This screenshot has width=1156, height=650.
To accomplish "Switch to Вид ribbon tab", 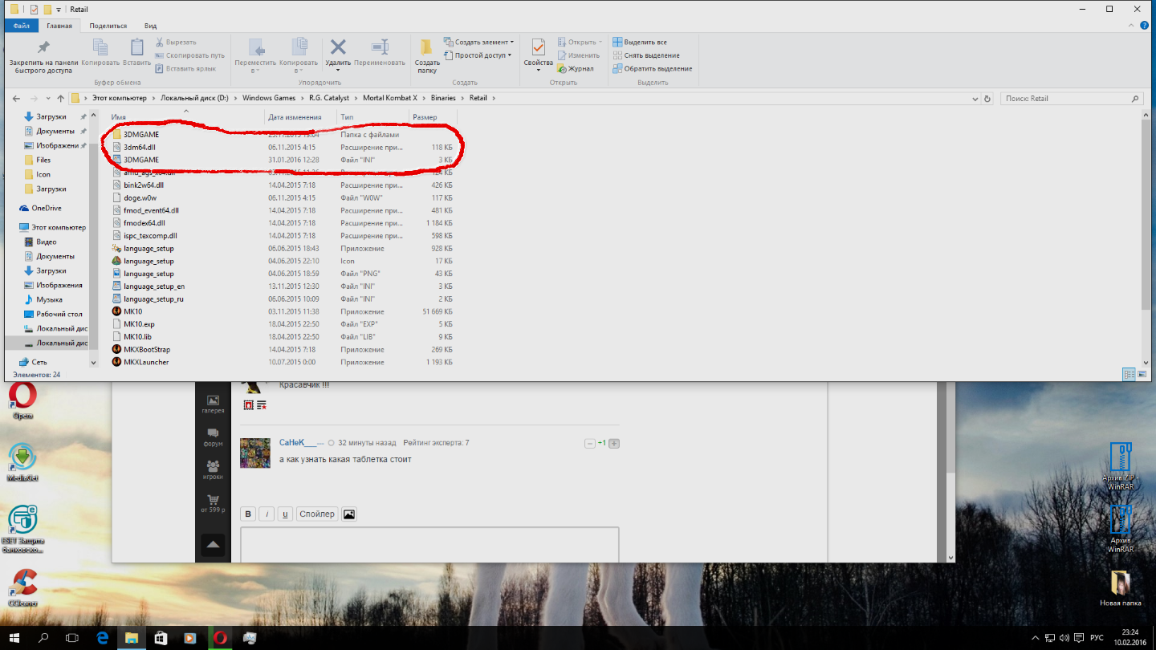I will (149, 26).
